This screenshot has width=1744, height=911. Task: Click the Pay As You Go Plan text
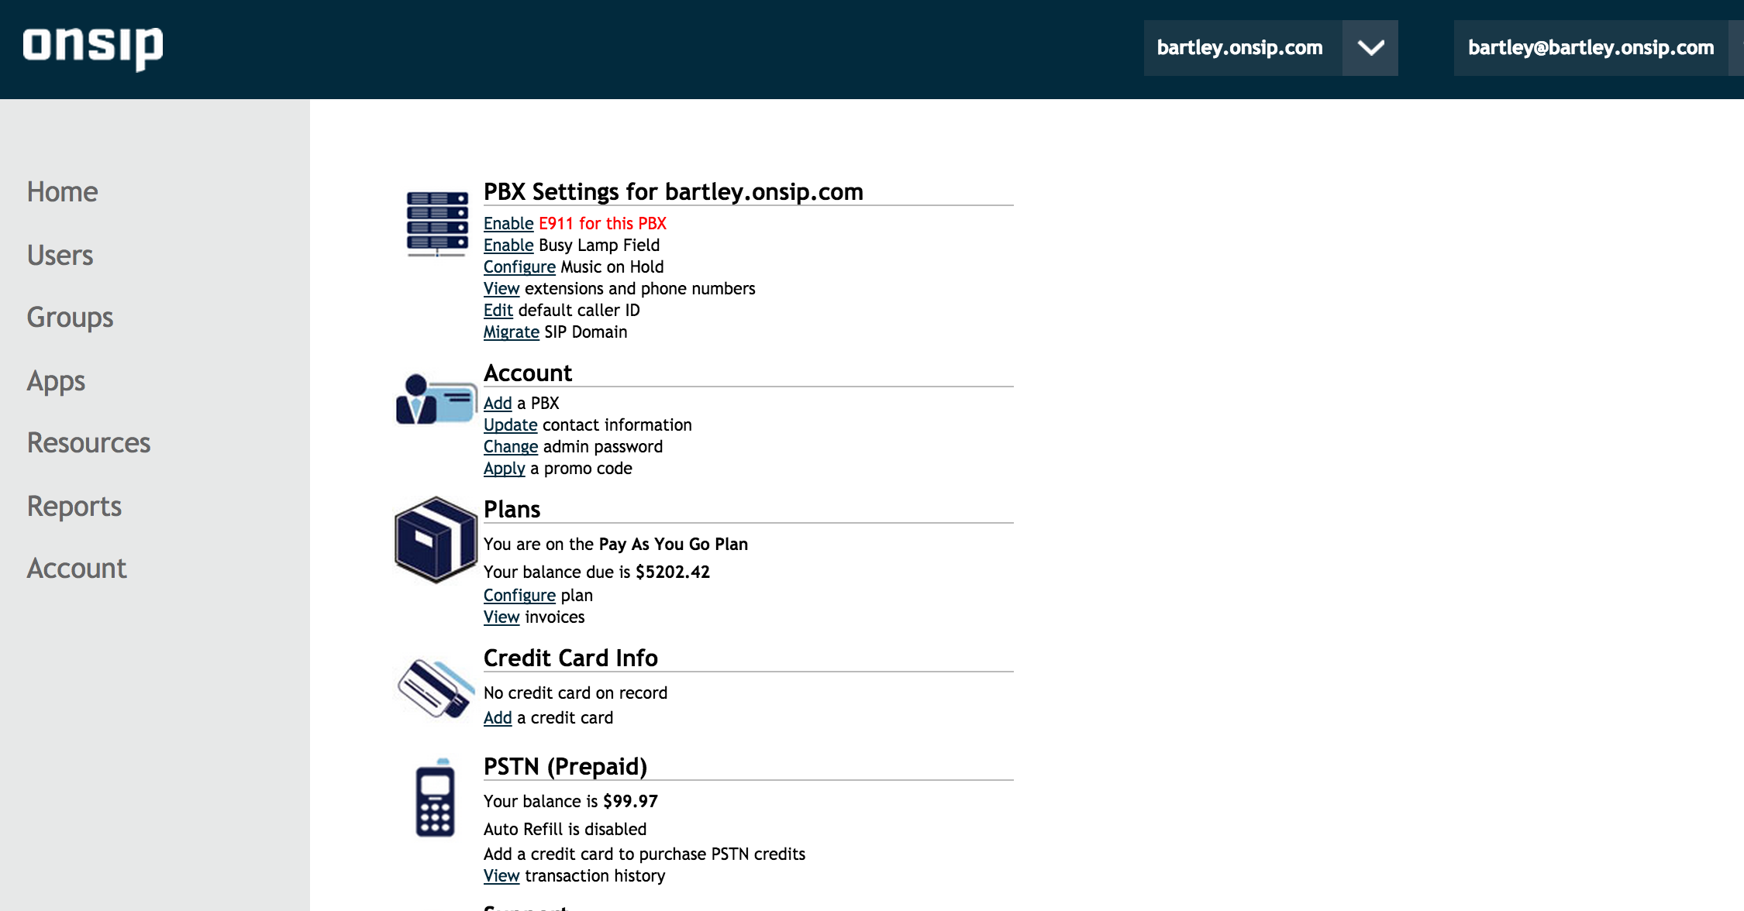pos(673,544)
